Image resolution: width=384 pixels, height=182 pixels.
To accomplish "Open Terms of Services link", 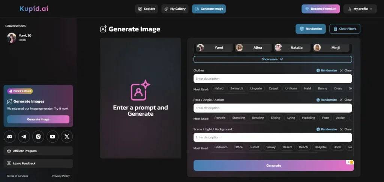I will [x=17, y=176].
